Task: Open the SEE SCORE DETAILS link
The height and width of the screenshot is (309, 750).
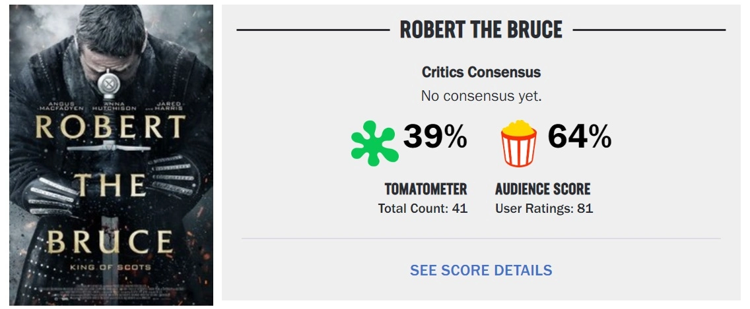Action: click(481, 270)
